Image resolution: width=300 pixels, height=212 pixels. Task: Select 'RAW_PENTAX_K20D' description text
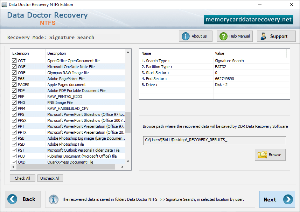tap(65, 96)
